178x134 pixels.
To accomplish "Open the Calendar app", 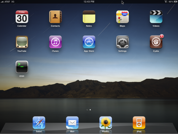I will point(22,17).
